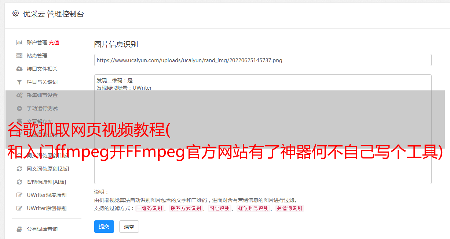Click the 清空 clear button

(129, 227)
